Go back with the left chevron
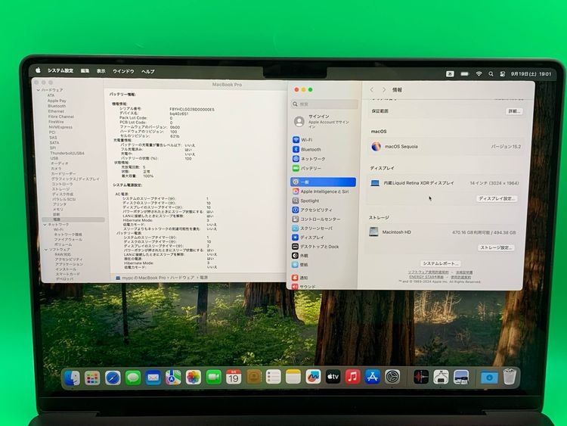567x426 pixels. (371, 89)
